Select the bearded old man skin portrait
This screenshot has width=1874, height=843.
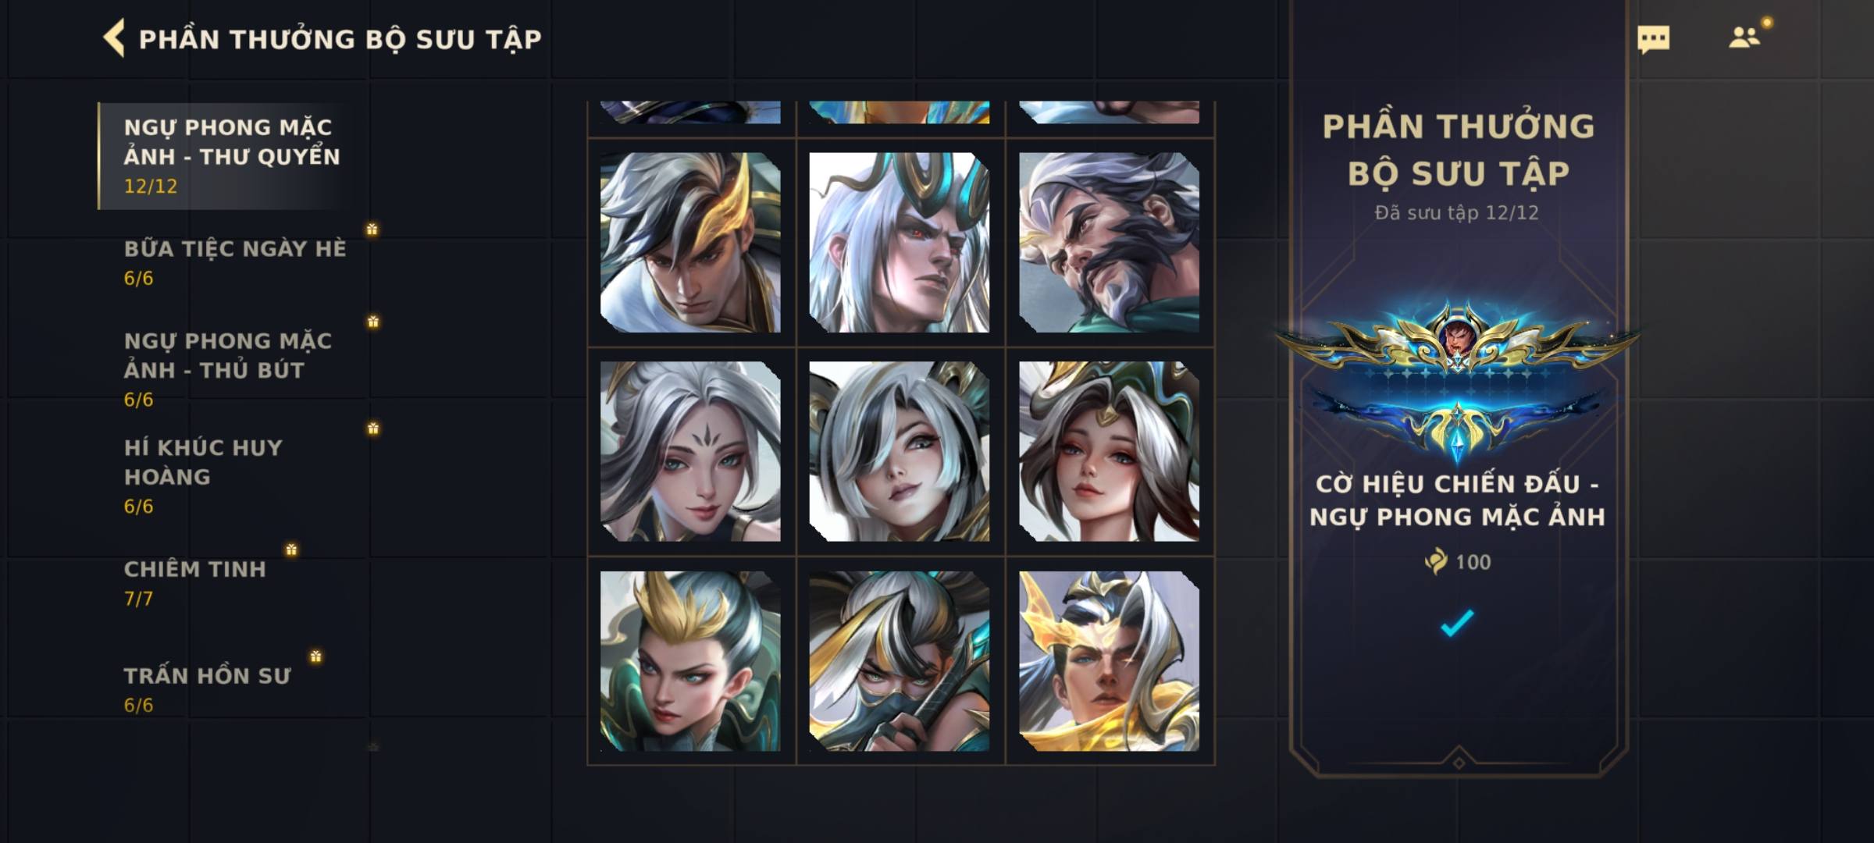click(1109, 243)
